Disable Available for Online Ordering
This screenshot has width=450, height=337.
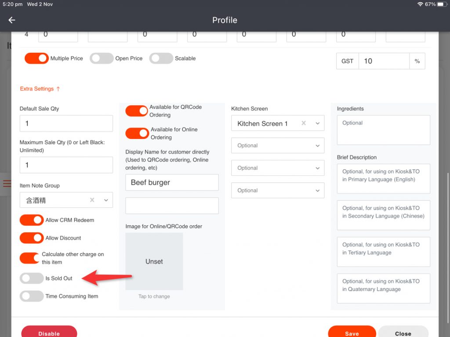point(137,133)
